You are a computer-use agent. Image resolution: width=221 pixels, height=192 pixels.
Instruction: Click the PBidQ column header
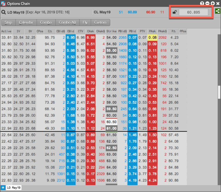point(123,31)
